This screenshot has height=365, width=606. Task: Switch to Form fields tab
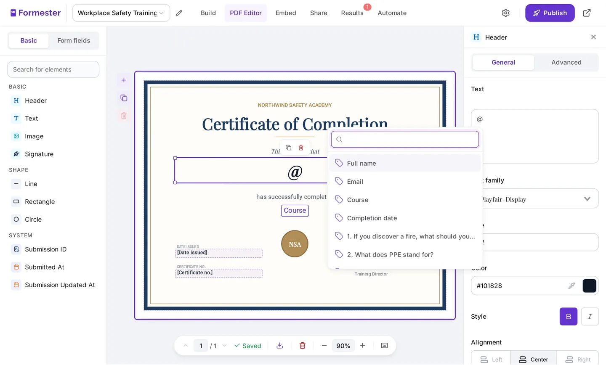74,40
